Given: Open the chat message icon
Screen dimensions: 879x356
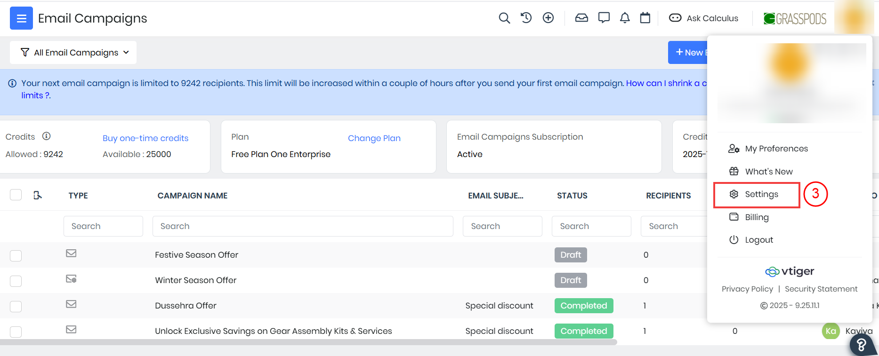Looking at the screenshot, I should pos(604,18).
